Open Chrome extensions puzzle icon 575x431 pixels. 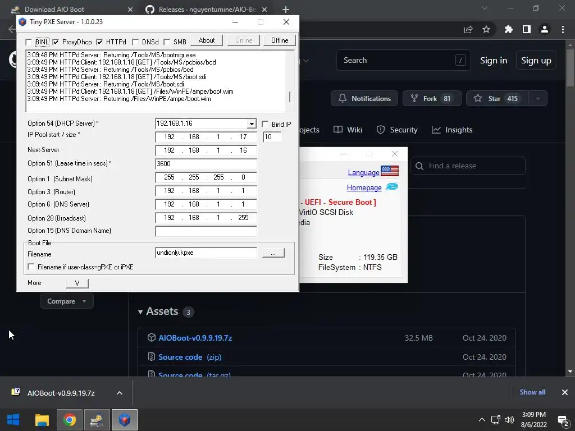[509, 29]
